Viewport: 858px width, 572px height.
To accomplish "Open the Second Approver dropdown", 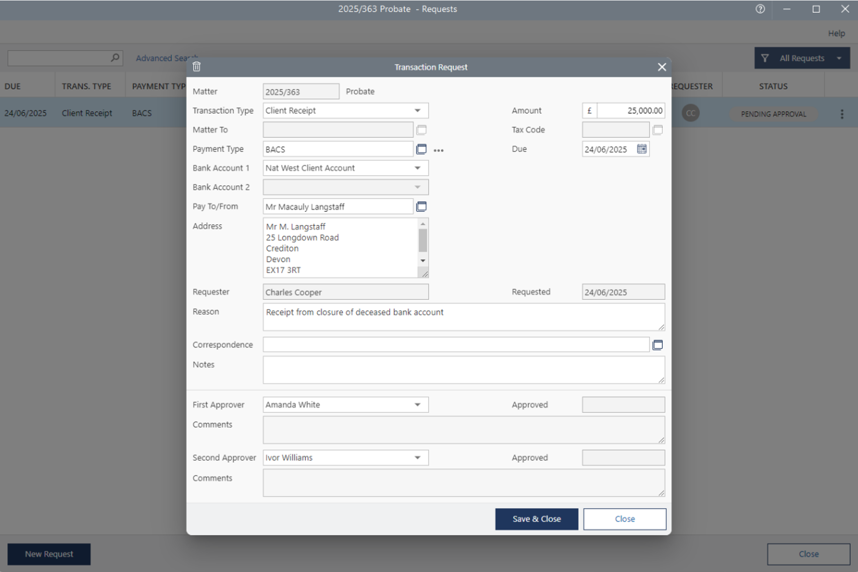I will point(417,458).
